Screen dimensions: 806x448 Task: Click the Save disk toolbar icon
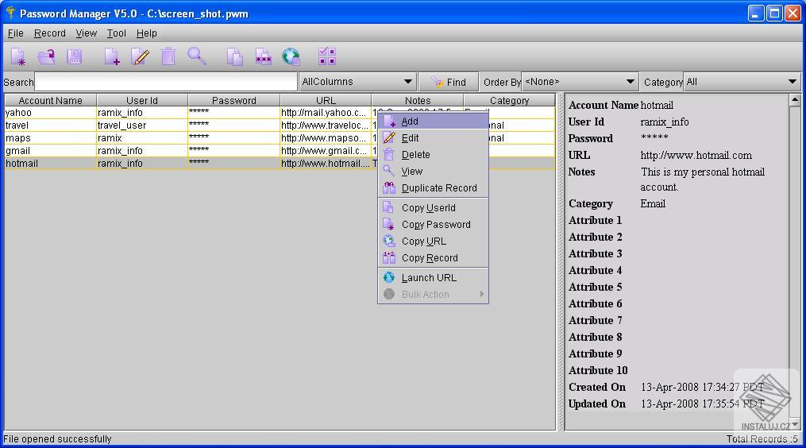[75, 56]
